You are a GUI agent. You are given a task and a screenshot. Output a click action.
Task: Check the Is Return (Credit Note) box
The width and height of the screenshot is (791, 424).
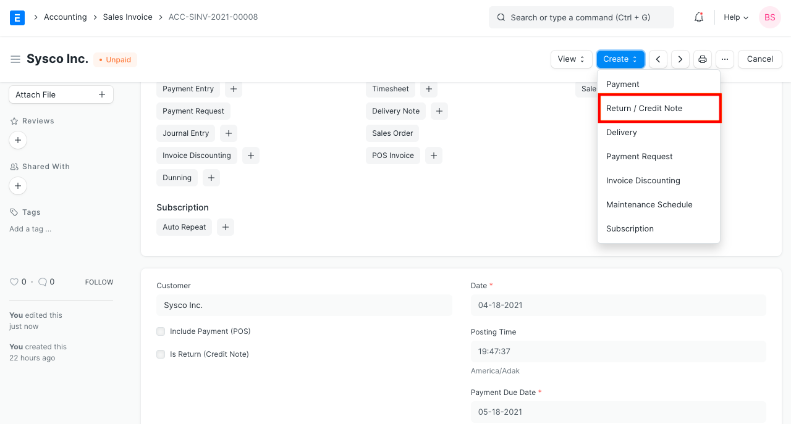[161, 354]
